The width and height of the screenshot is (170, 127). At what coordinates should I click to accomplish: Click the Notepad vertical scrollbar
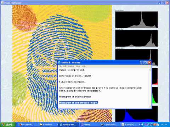tap(150, 88)
